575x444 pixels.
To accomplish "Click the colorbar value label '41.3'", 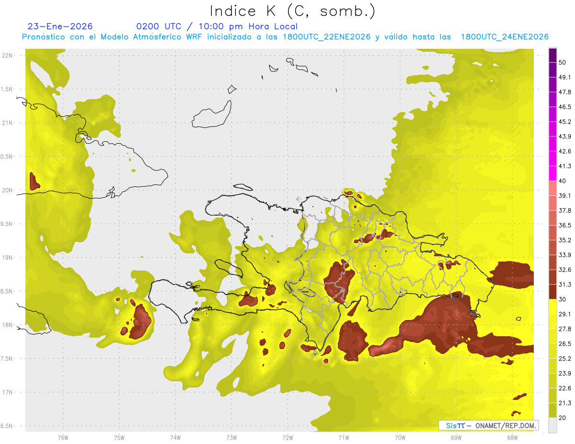I will [x=565, y=166].
